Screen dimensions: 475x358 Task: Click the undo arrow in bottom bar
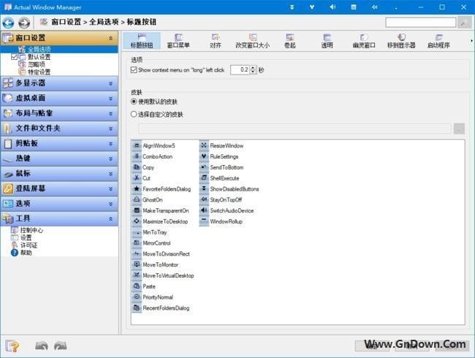click(42, 346)
